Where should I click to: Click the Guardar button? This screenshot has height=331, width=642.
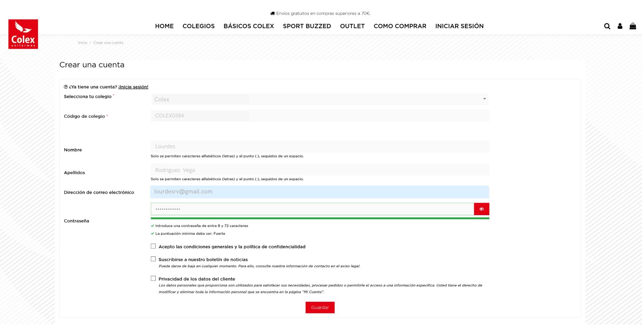click(320, 308)
